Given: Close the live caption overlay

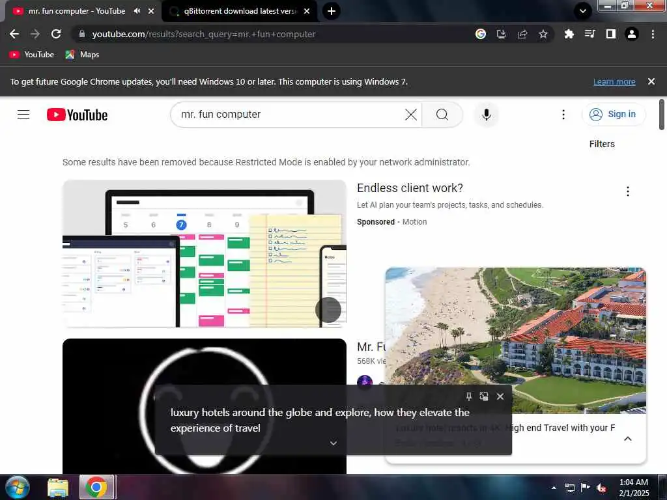Looking at the screenshot, I should (500, 396).
